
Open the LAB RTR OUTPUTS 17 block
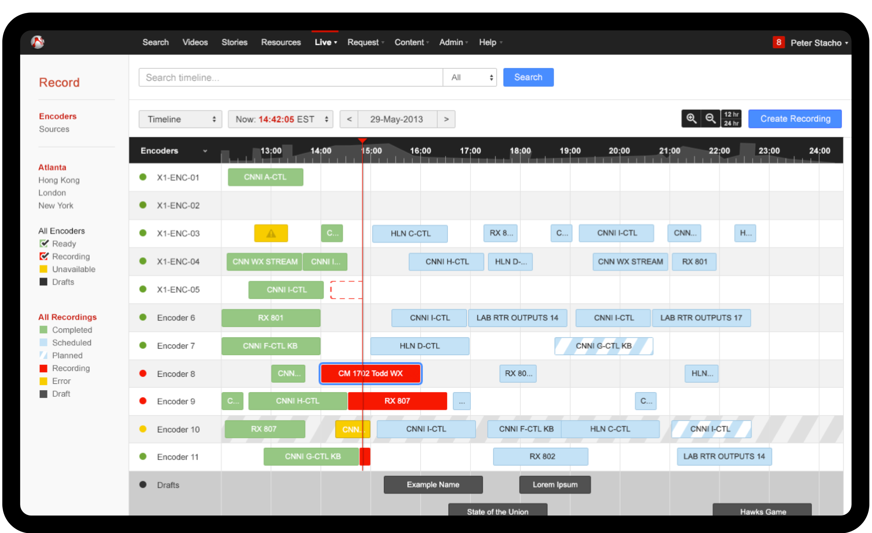[701, 318]
